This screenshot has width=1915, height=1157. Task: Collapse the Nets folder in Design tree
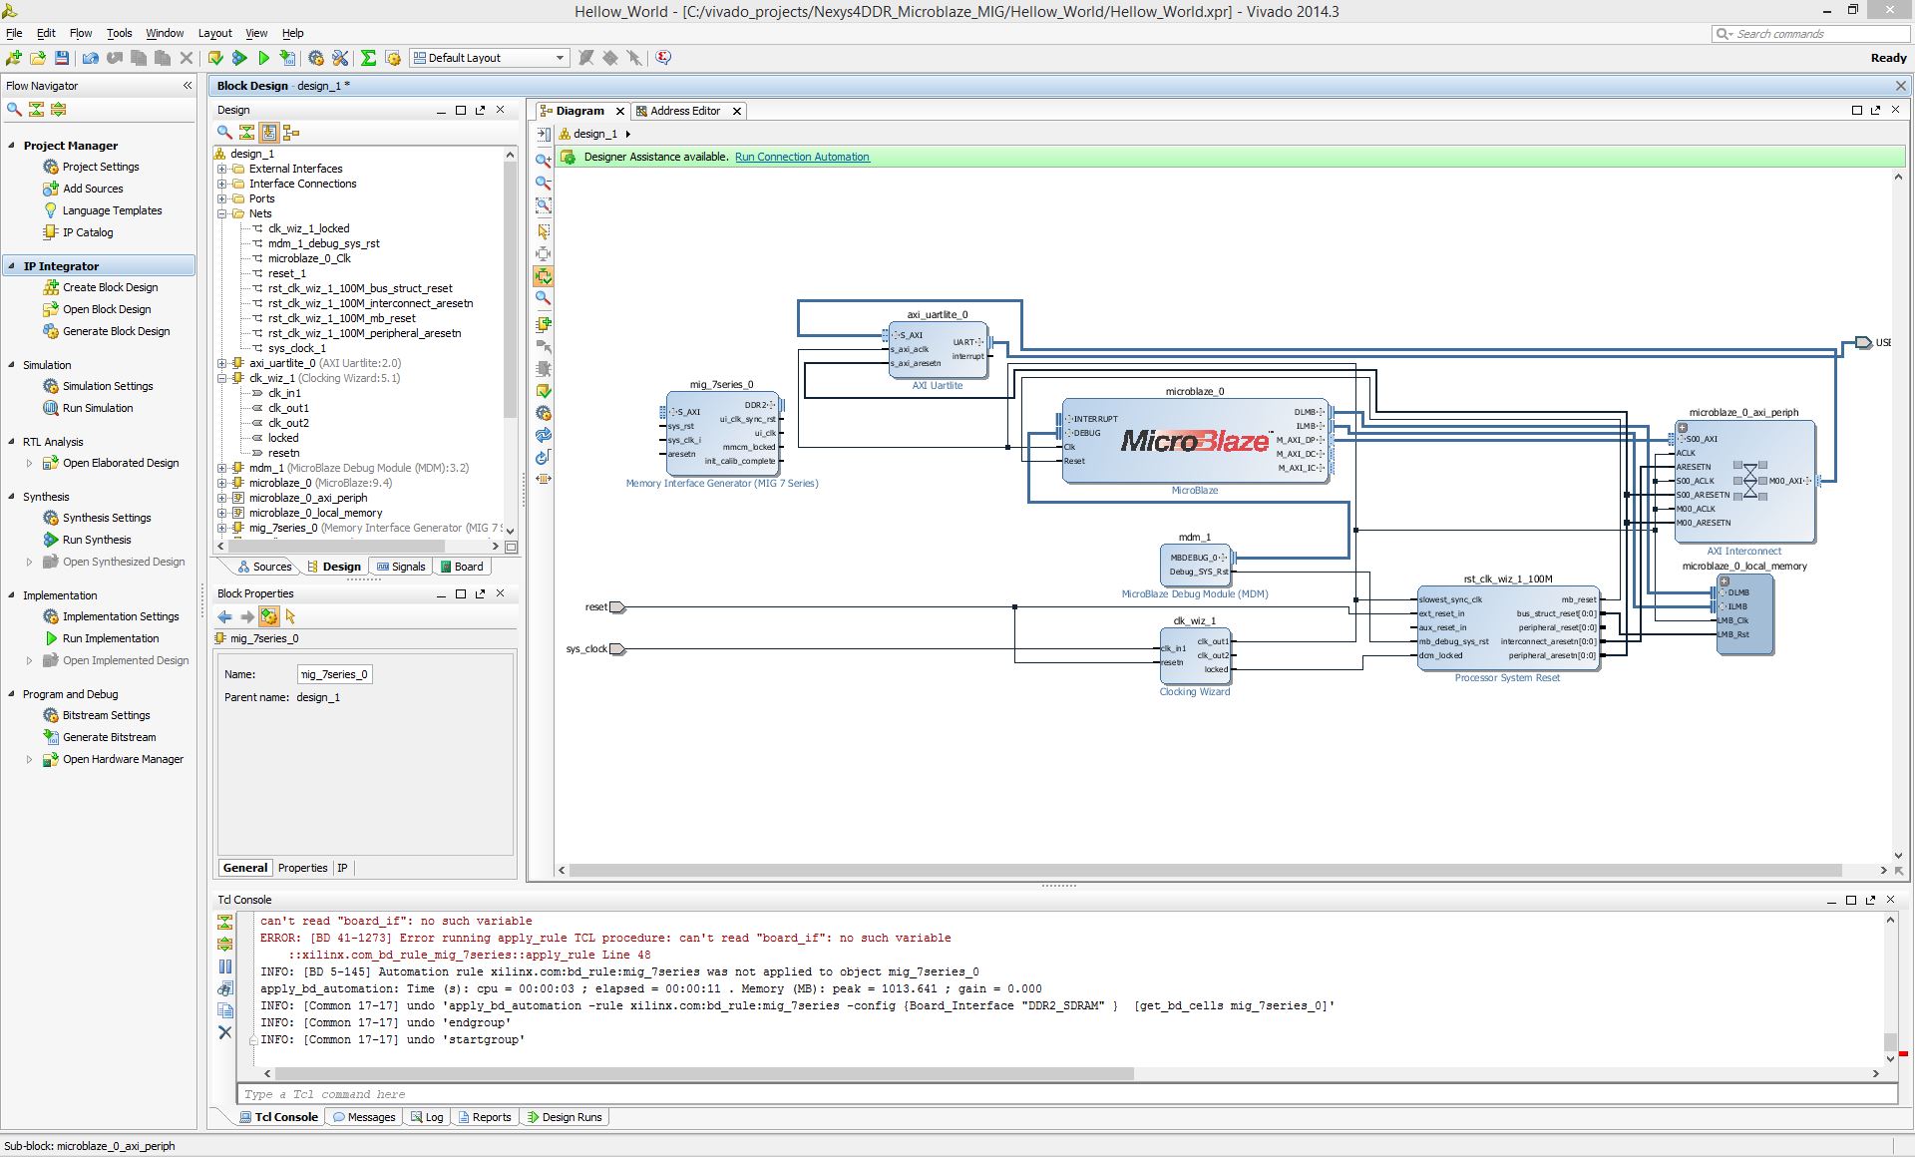222,213
